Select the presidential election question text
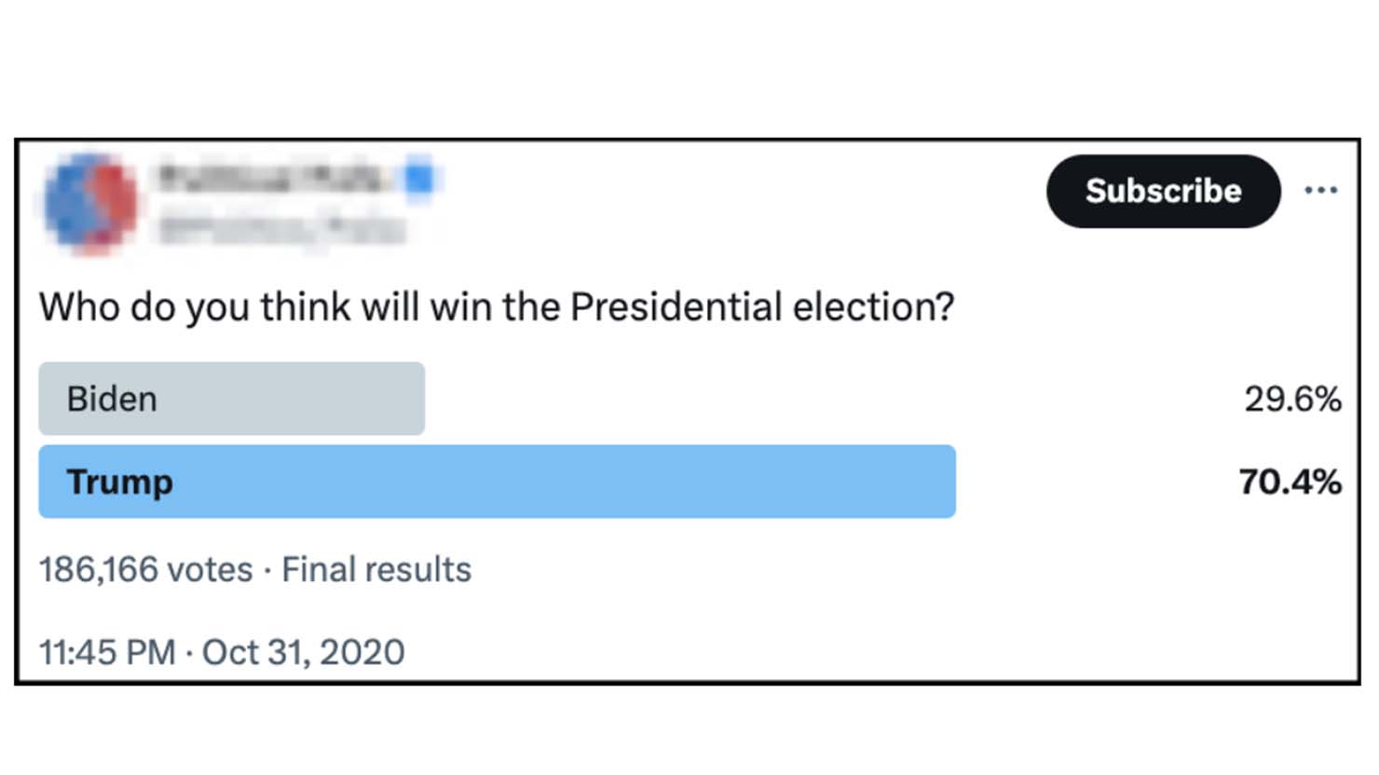Viewport: 1379px width, 775px height. [497, 306]
